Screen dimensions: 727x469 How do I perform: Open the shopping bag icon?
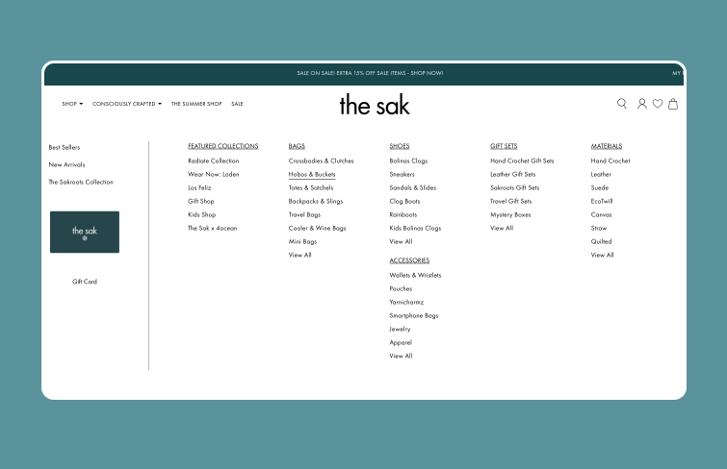coord(673,104)
